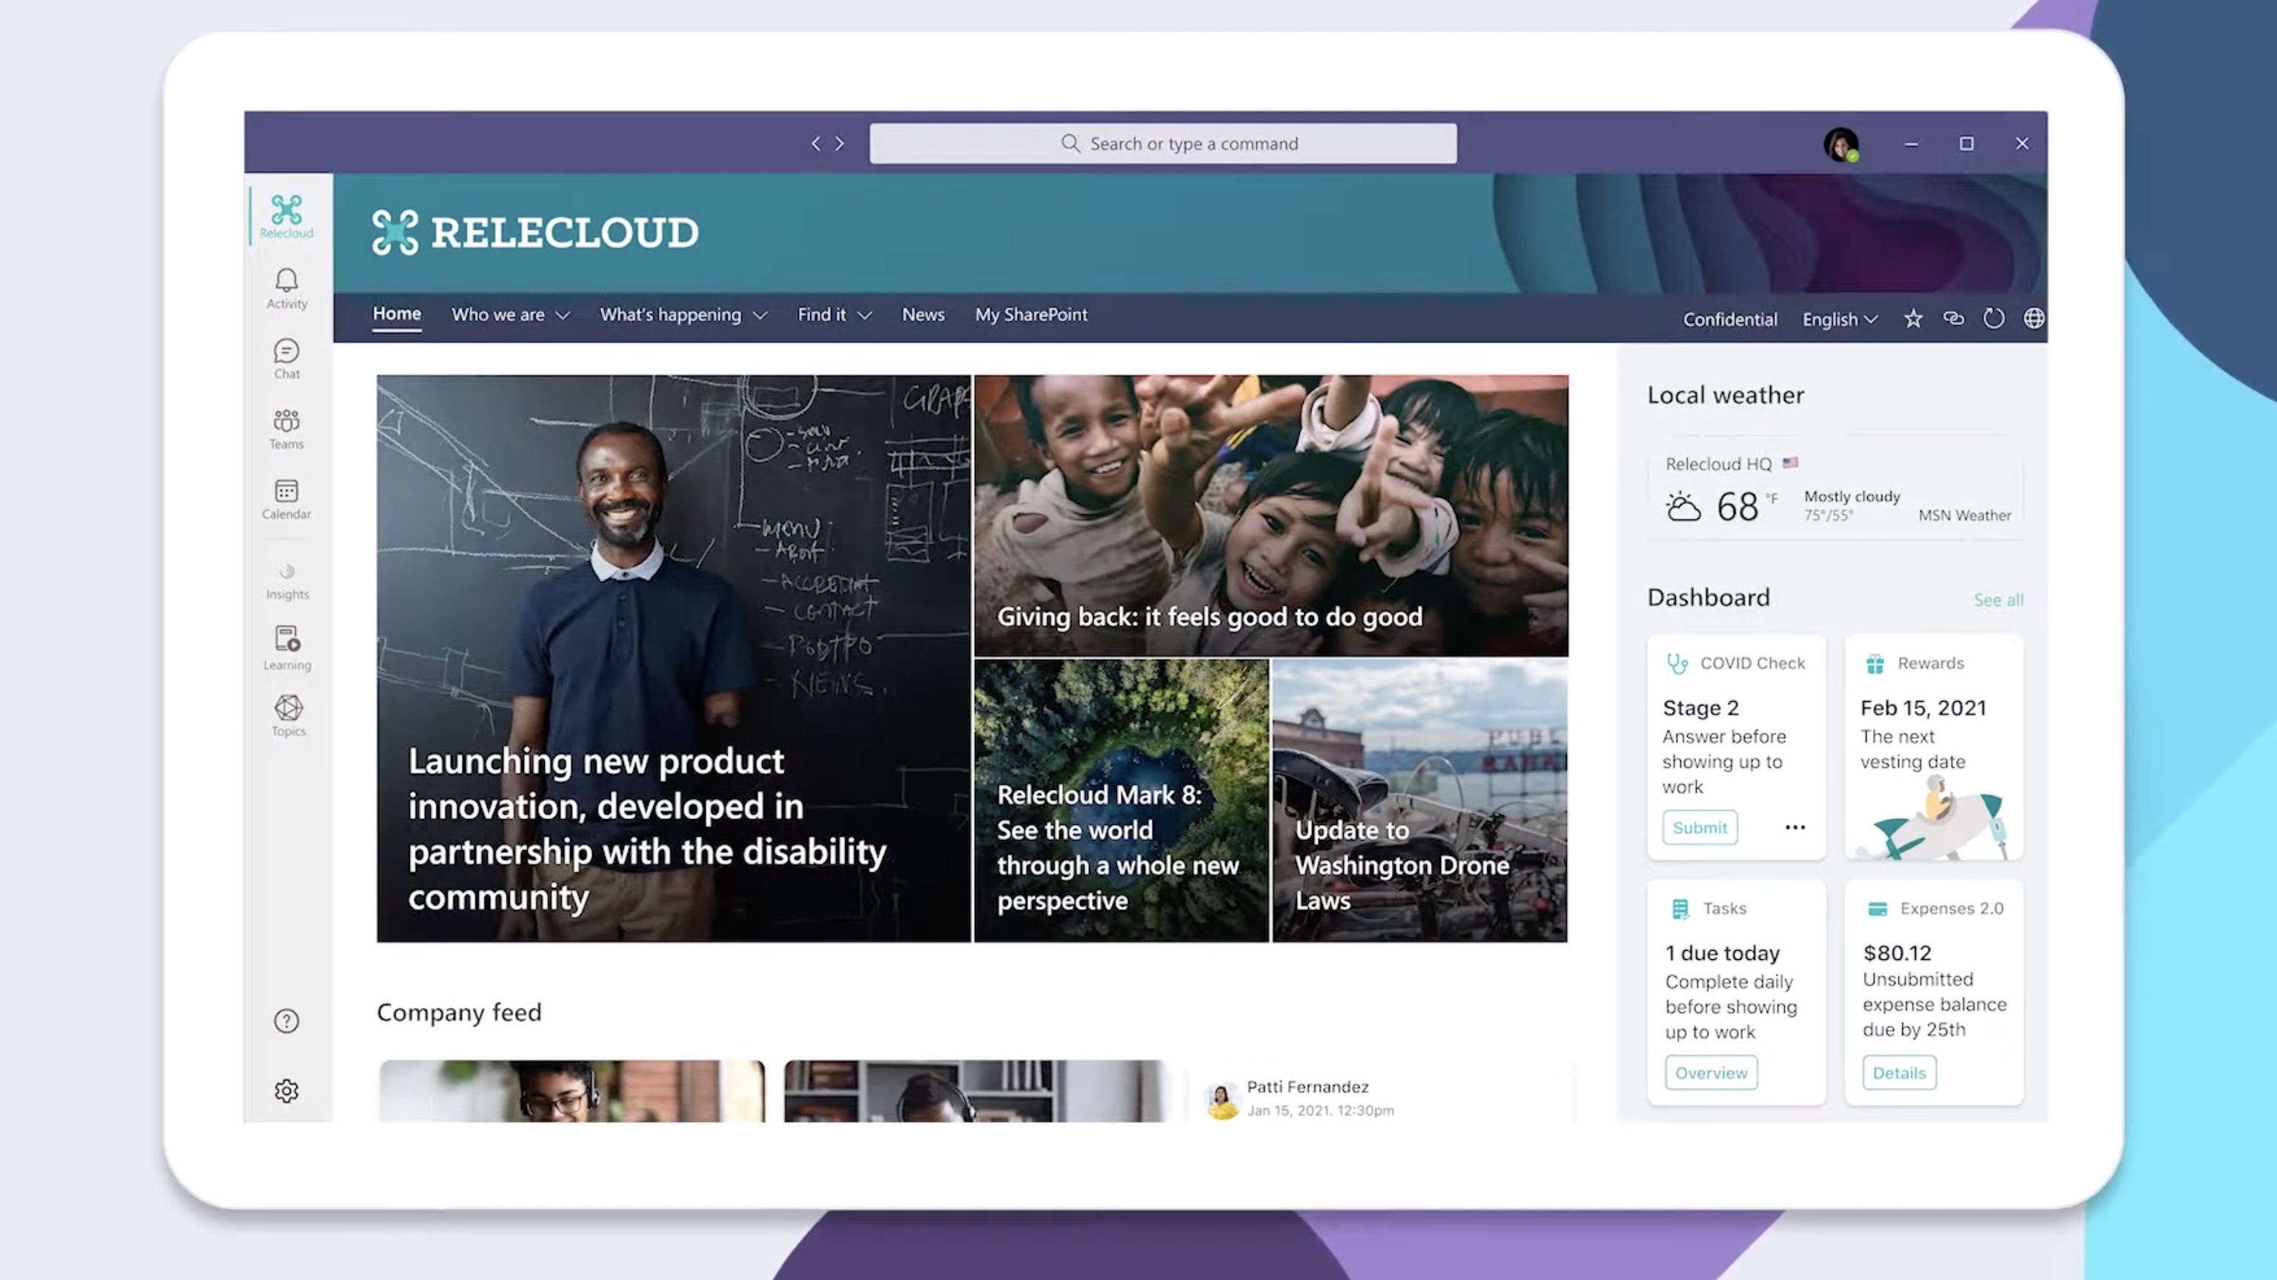
Task: Click the Insights icon
Action: coord(286,567)
